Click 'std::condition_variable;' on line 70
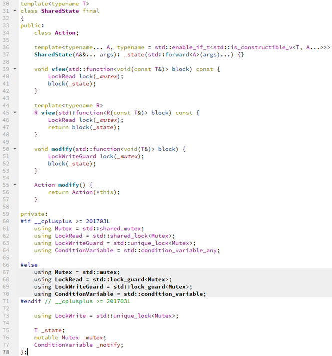332x356 pixels. coord(165,294)
